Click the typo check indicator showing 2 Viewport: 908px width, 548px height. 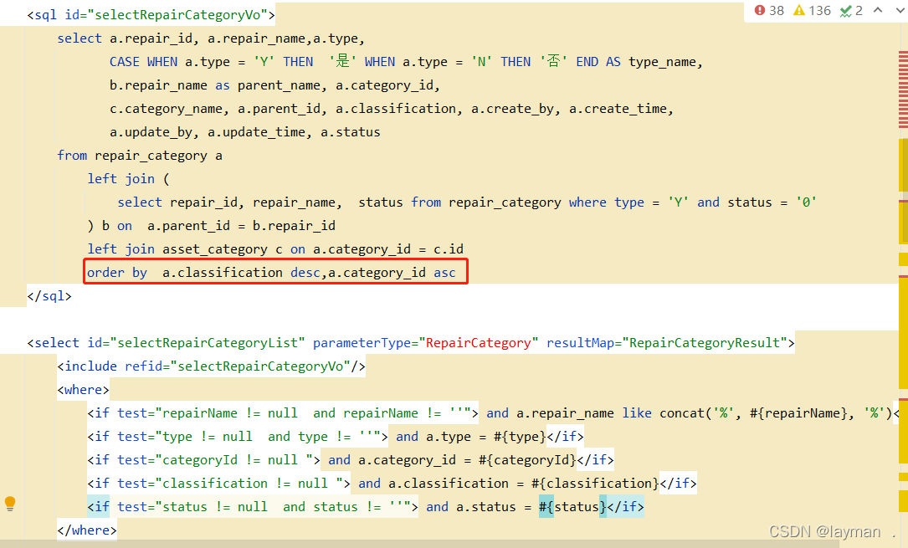coord(851,10)
